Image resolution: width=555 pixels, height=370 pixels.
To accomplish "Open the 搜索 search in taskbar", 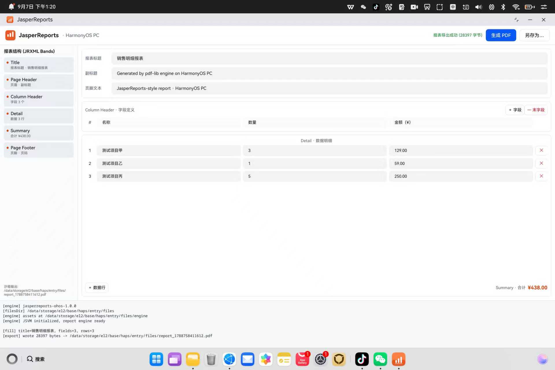I will tap(36, 359).
